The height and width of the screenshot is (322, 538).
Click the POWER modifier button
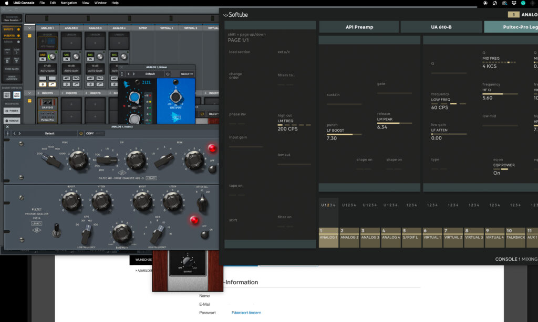point(12,111)
